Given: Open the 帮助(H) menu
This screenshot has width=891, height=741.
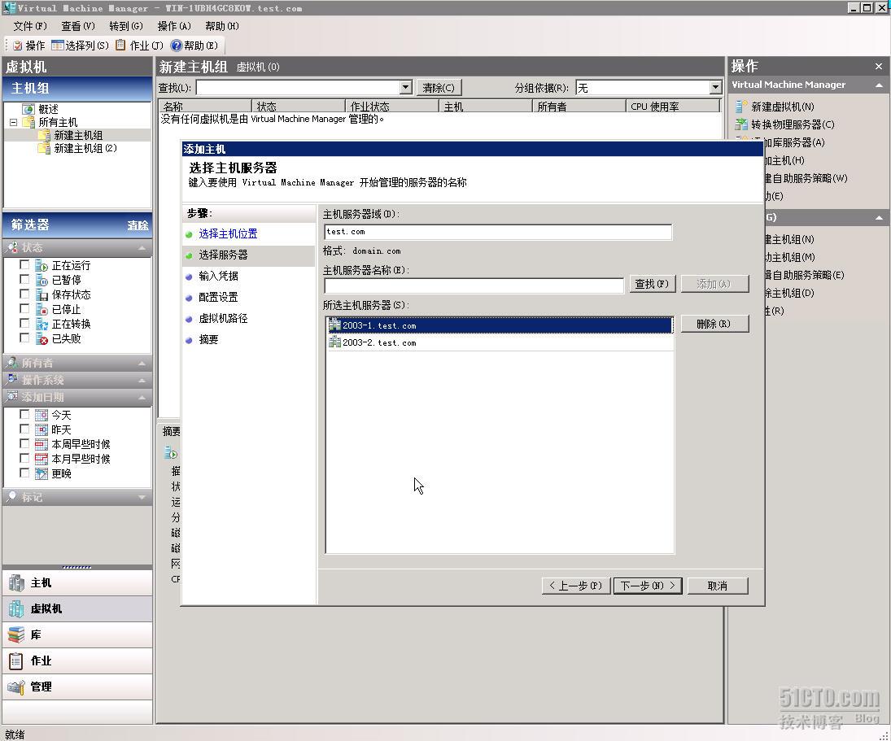Looking at the screenshot, I should 221,26.
